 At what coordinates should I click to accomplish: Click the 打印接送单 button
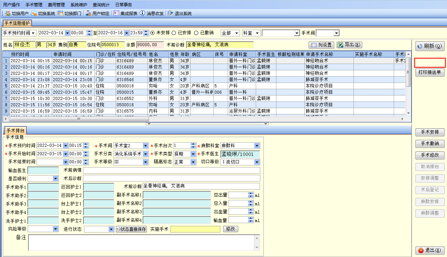pyautogui.click(x=430, y=72)
